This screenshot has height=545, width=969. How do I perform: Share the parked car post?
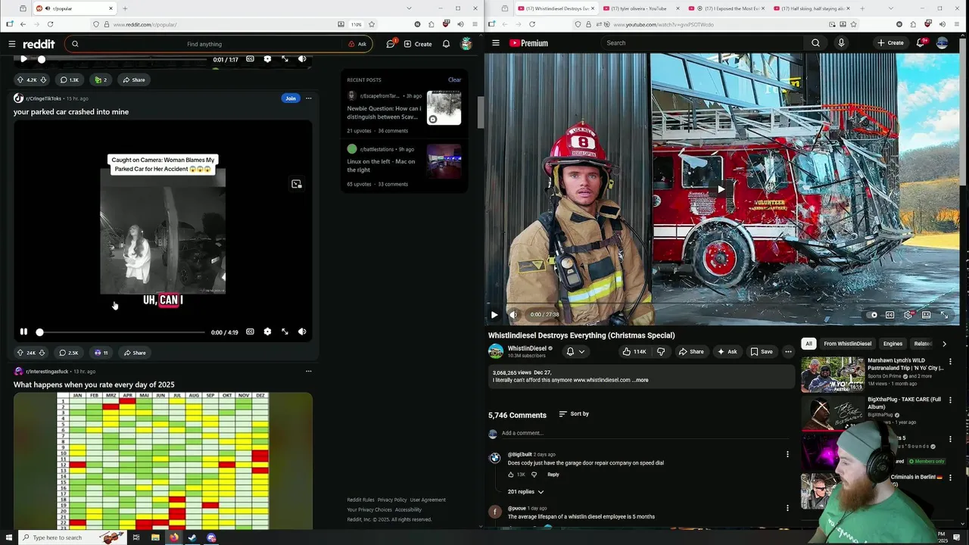pyautogui.click(x=134, y=353)
